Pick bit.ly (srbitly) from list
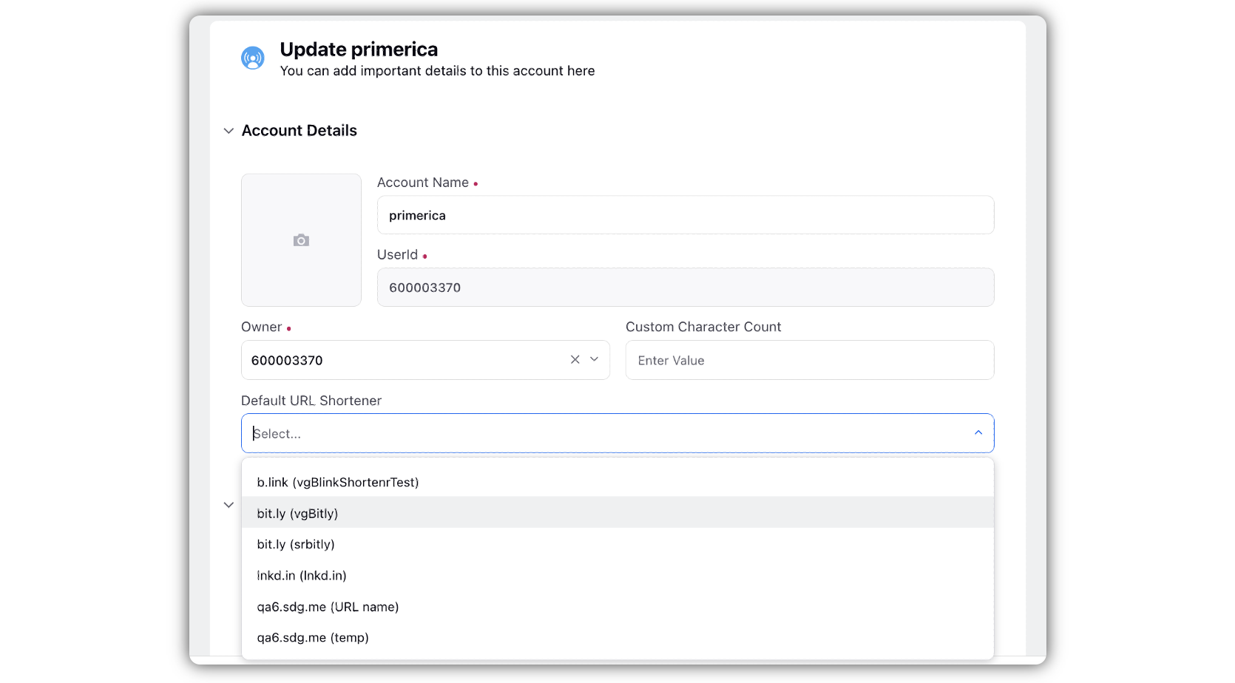 [x=617, y=544]
